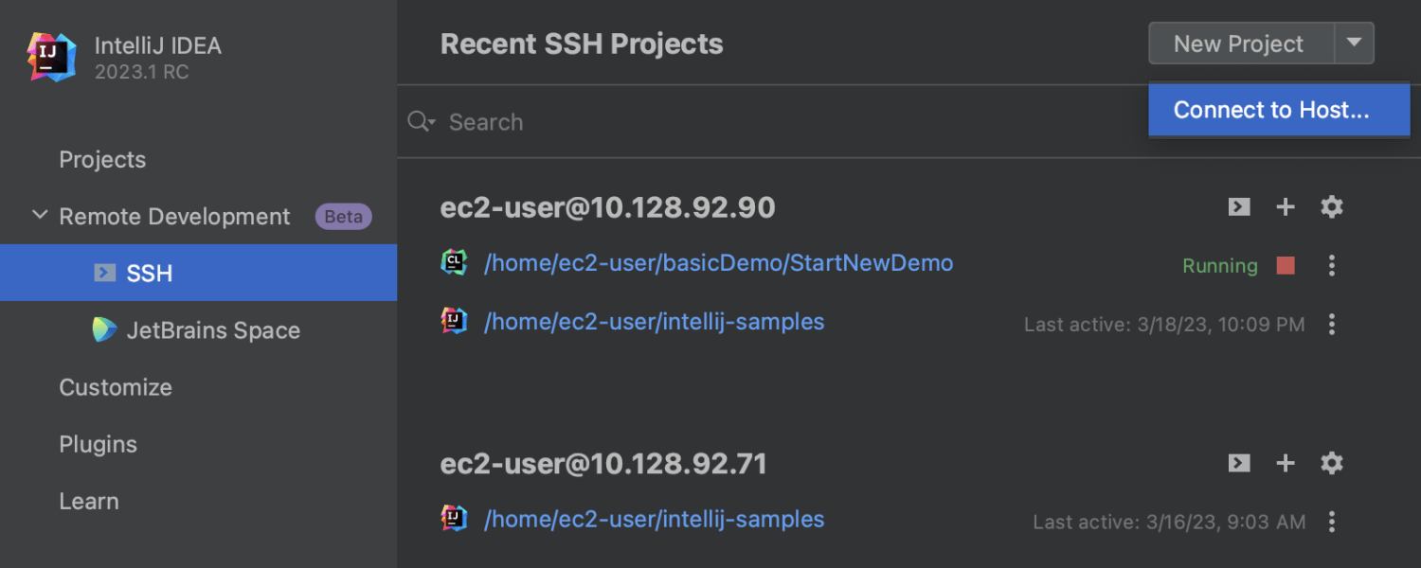Open more options for first intellij-samples project
Viewport: 1421px width, 568px height.
pos(1332,325)
